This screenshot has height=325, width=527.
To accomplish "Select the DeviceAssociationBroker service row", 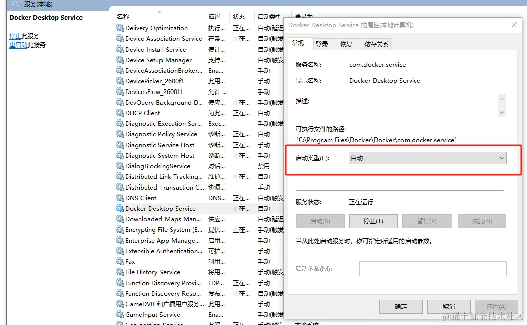I will tap(199, 70).
